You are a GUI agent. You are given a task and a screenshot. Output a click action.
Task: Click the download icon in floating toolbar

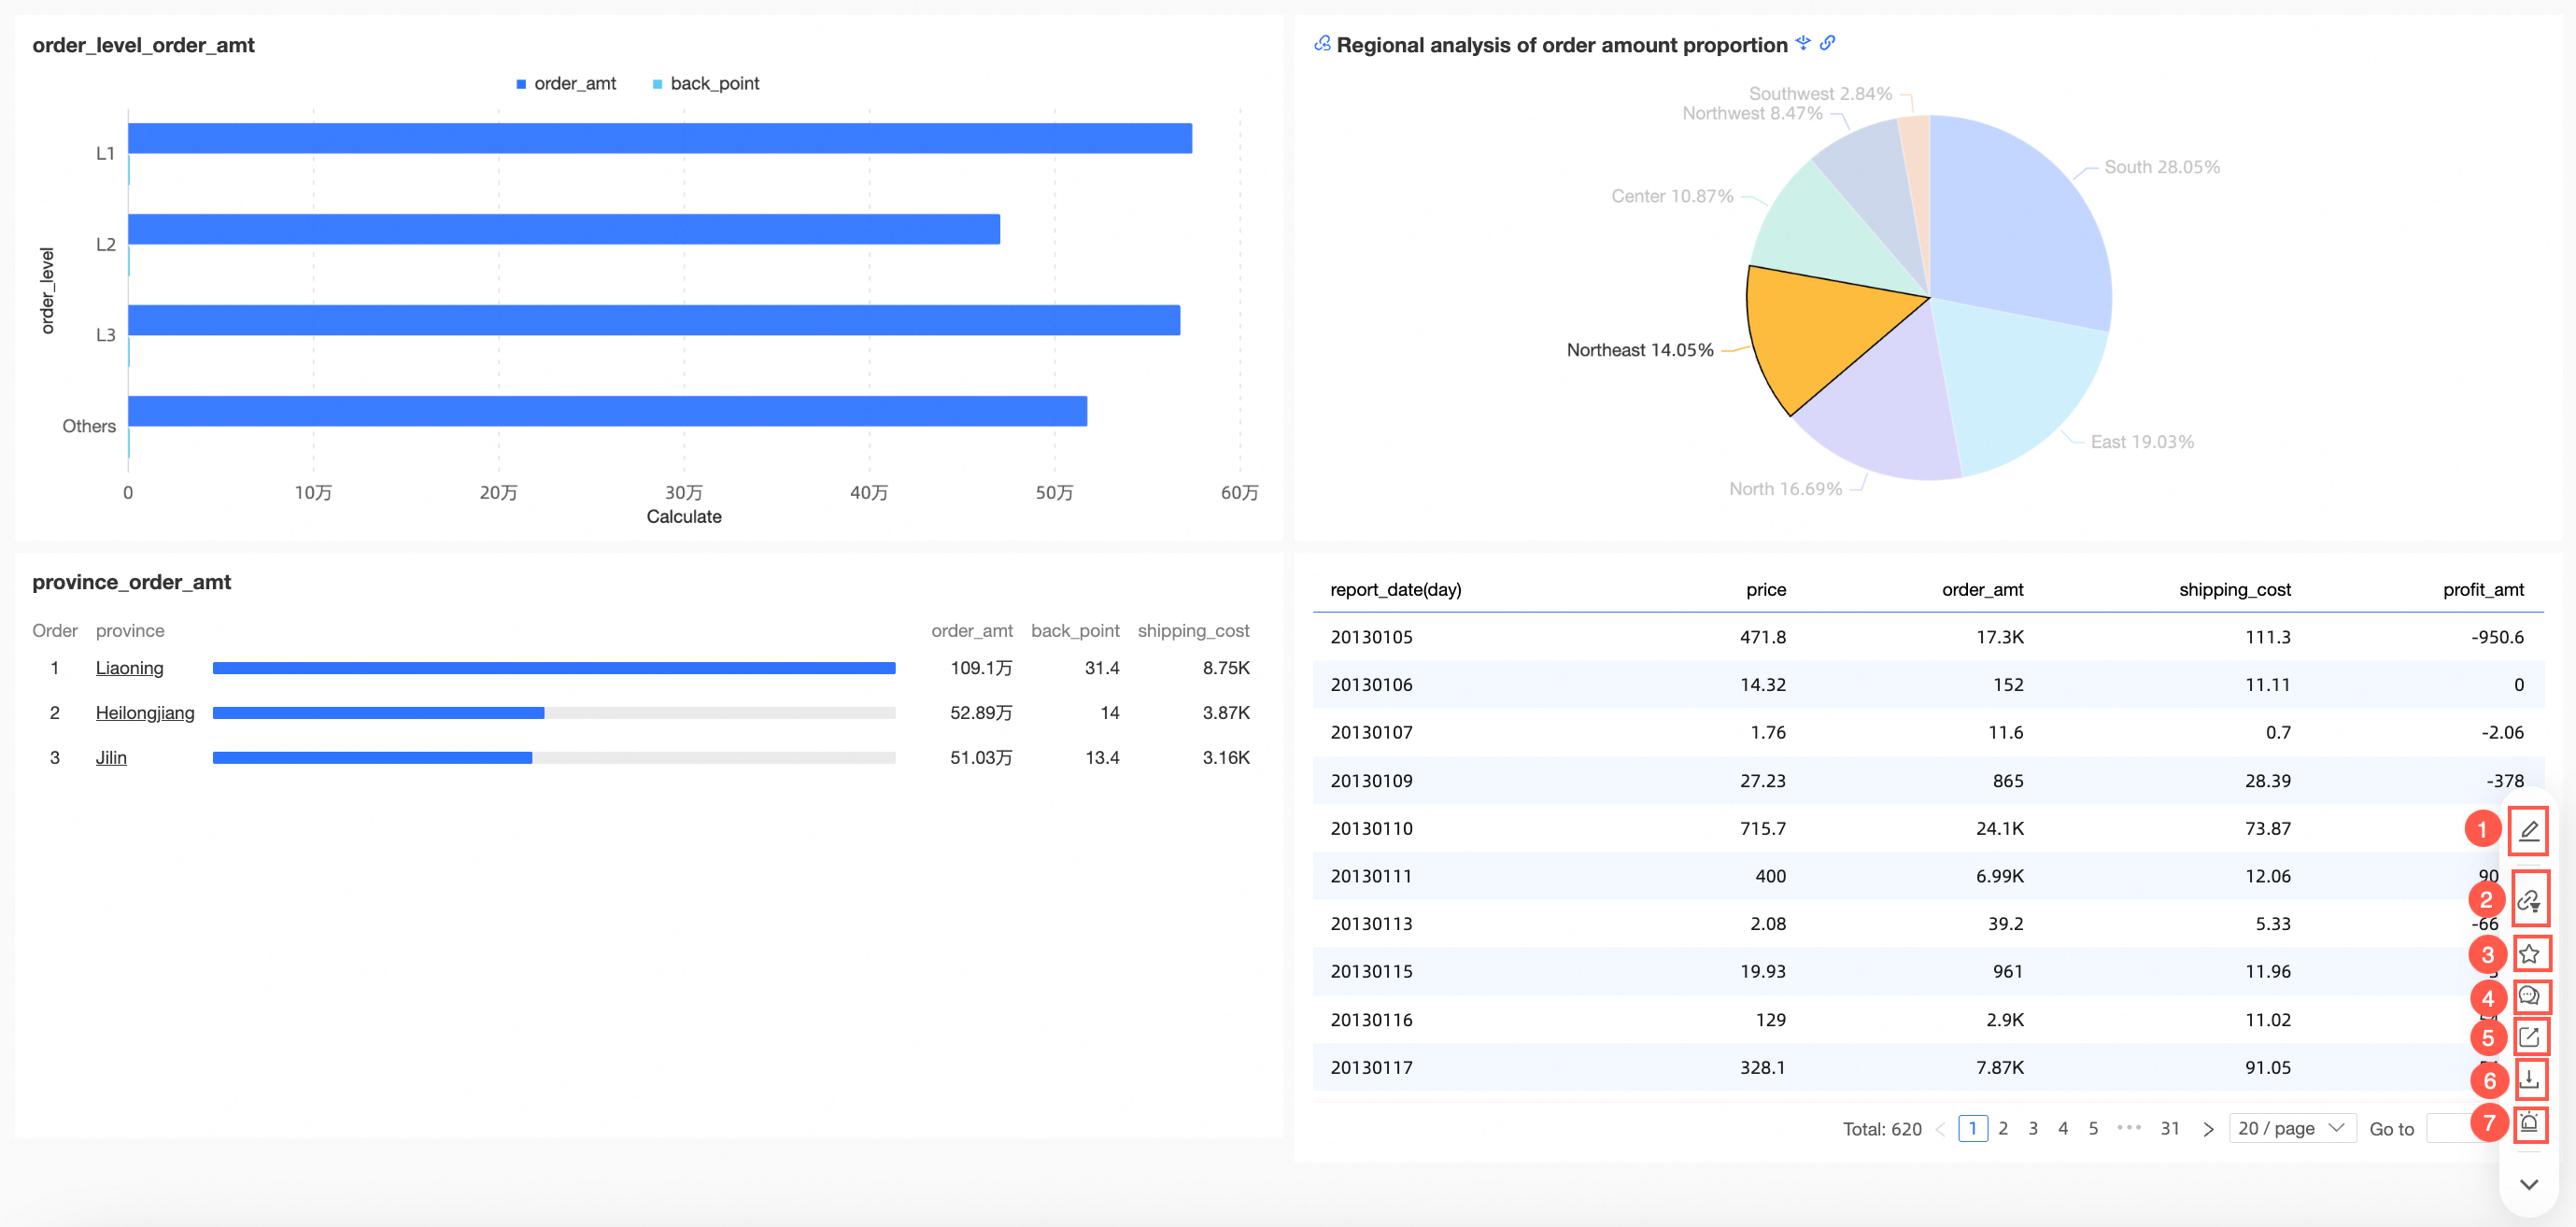point(2528,1079)
